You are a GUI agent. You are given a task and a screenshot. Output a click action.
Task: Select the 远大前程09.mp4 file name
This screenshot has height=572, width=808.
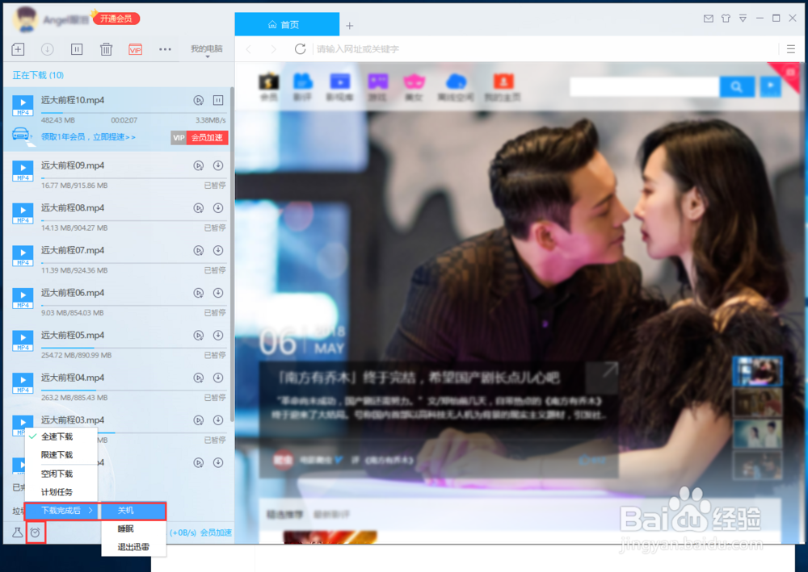[x=73, y=165]
